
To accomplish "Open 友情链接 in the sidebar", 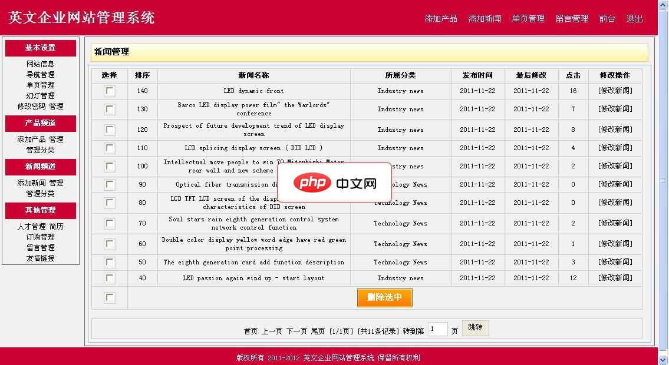I will pos(40,258).
